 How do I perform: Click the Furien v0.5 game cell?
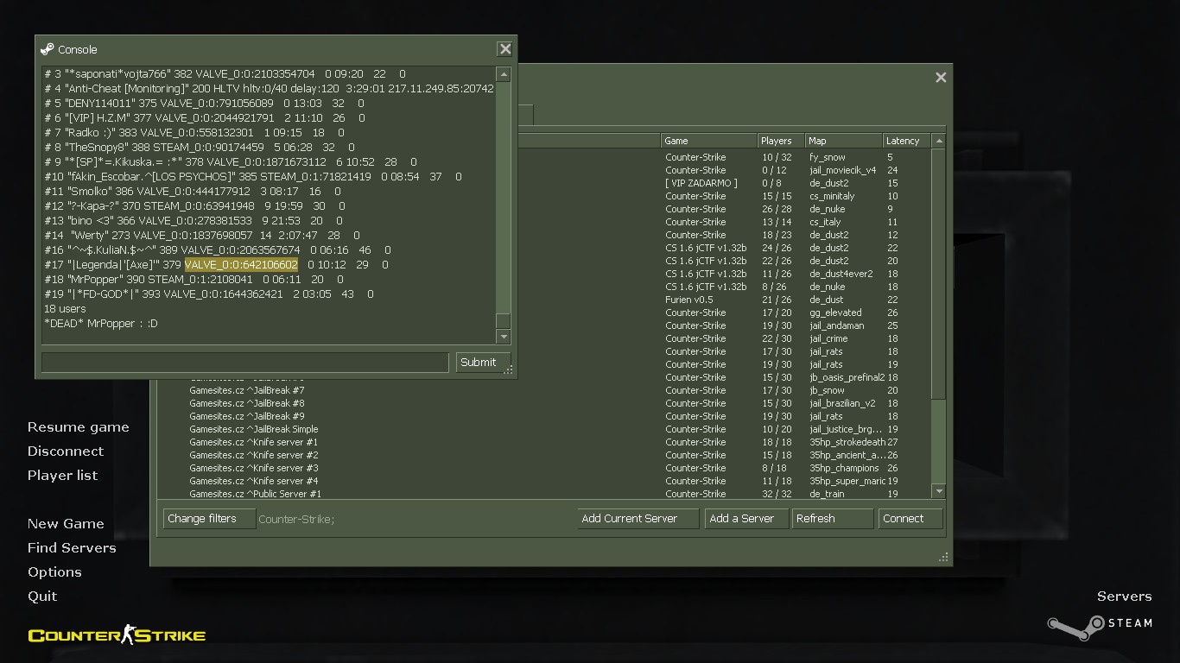pyautogui.click(x=688, y=300)
